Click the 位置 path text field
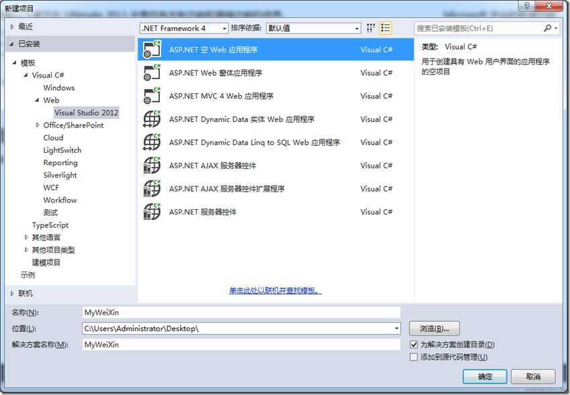570x395 pixels. [x=237, y=329]
